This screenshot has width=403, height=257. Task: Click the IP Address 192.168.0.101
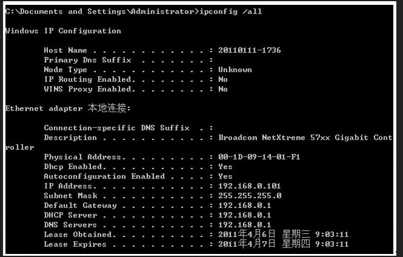click(249, 186)
